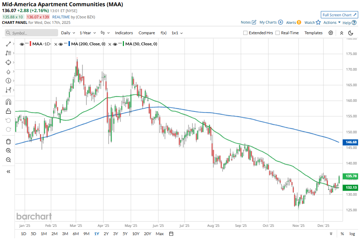This screenshot has height=241, width=362.
Task: Open Alerts for MAA
Action: [x=293, y=22]
